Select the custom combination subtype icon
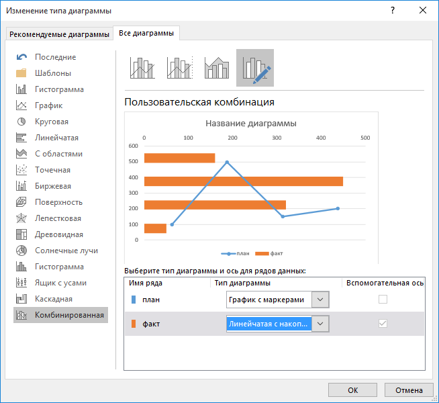This screenshot has height=403, width=439. click(x=255, y=68)
